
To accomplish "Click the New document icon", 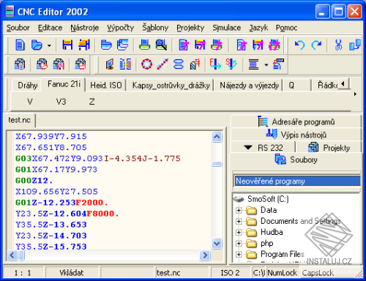I will 20,45.
